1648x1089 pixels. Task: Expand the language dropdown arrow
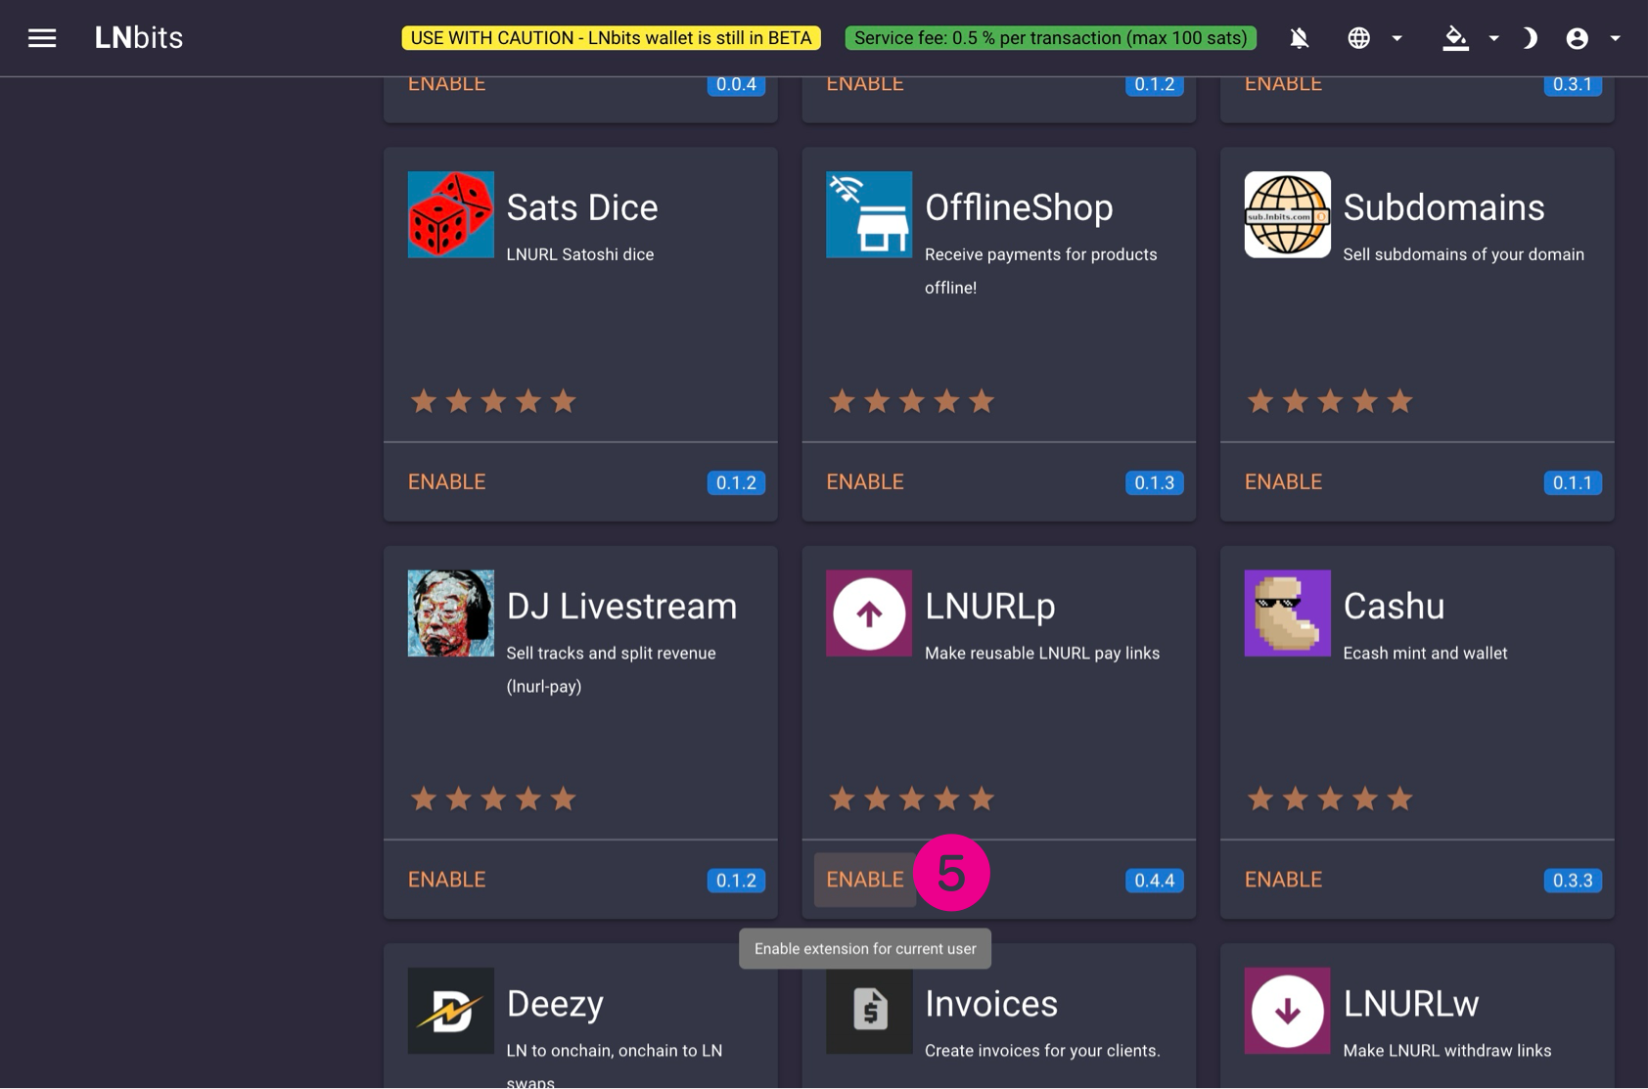(x=1397, y=38)
